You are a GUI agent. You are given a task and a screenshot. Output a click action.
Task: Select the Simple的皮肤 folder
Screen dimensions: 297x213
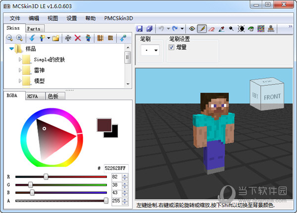[x=49, y=60]
